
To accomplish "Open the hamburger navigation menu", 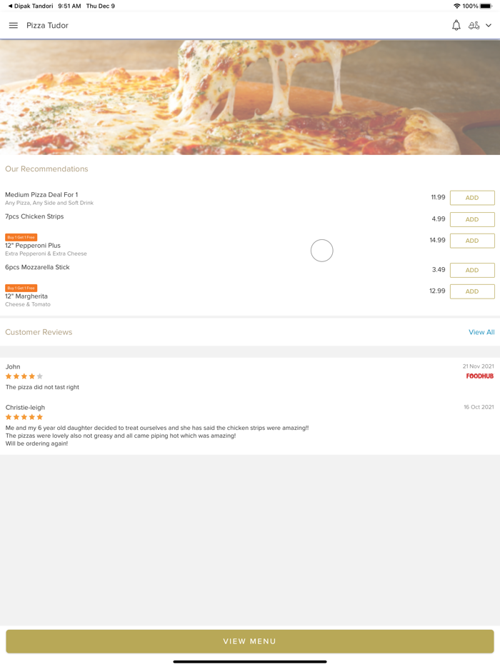I will 13,25.
